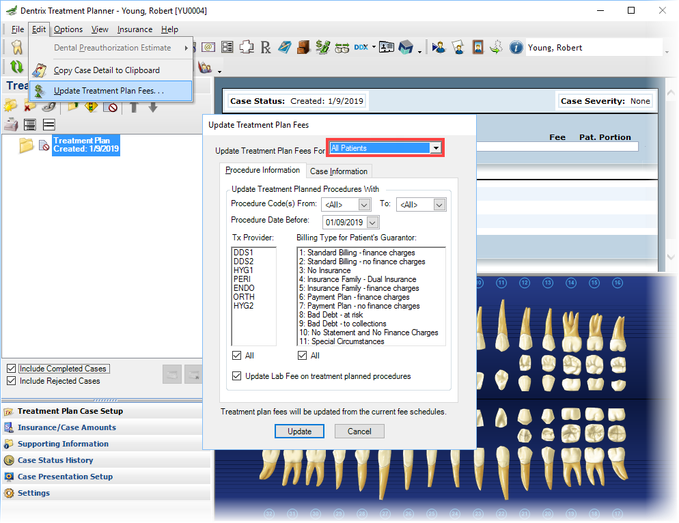Select Copy Case Detail to Clipboard menu item
679x523 pixels.
point(107,70)
